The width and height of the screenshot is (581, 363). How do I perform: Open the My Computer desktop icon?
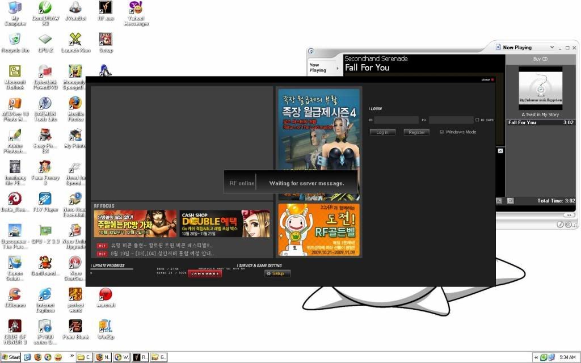(x=15, y=14)
